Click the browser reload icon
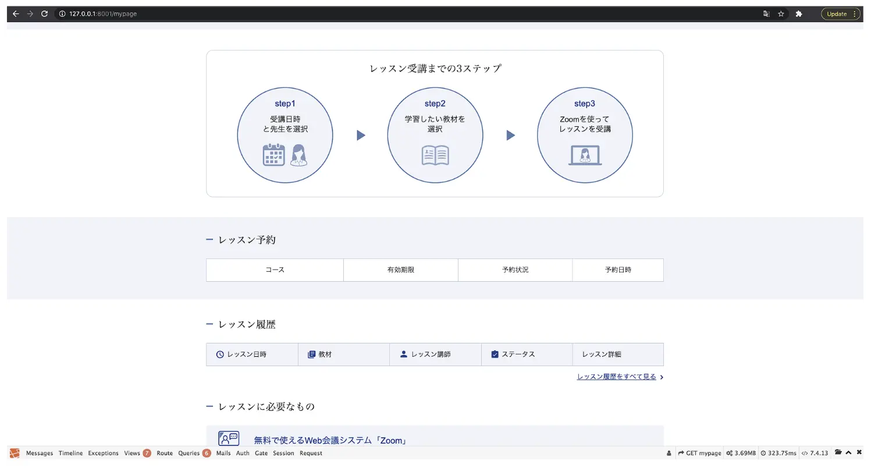The height and width of the screenshot is (475, 871). point(44,14)
